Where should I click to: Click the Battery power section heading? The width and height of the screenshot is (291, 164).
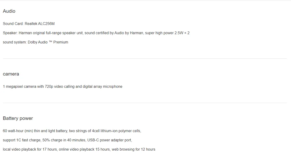tap(18, 118)
